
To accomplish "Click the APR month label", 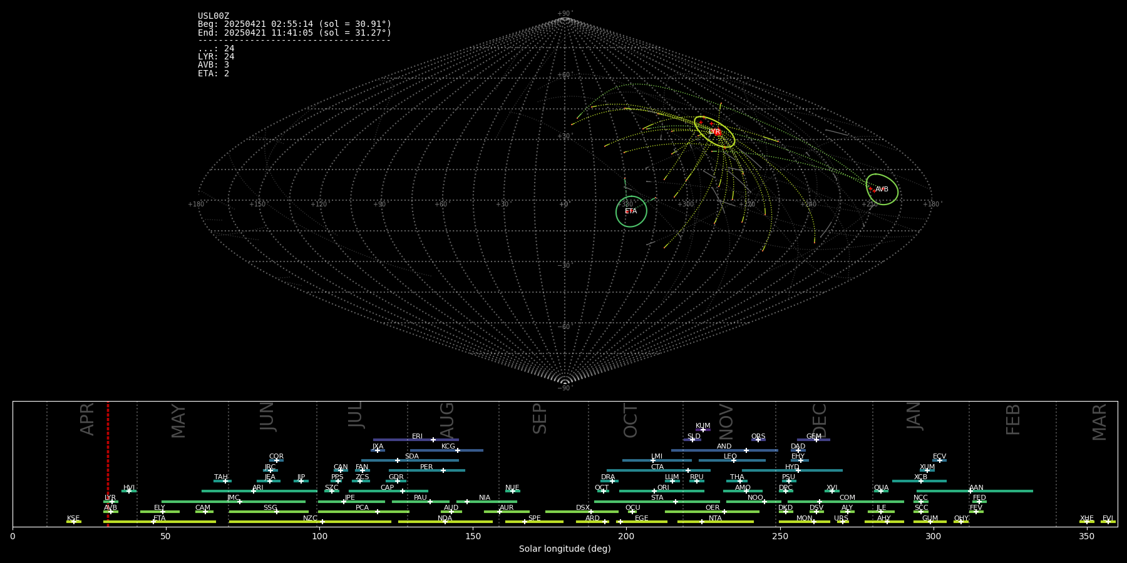I will [88, 419].
